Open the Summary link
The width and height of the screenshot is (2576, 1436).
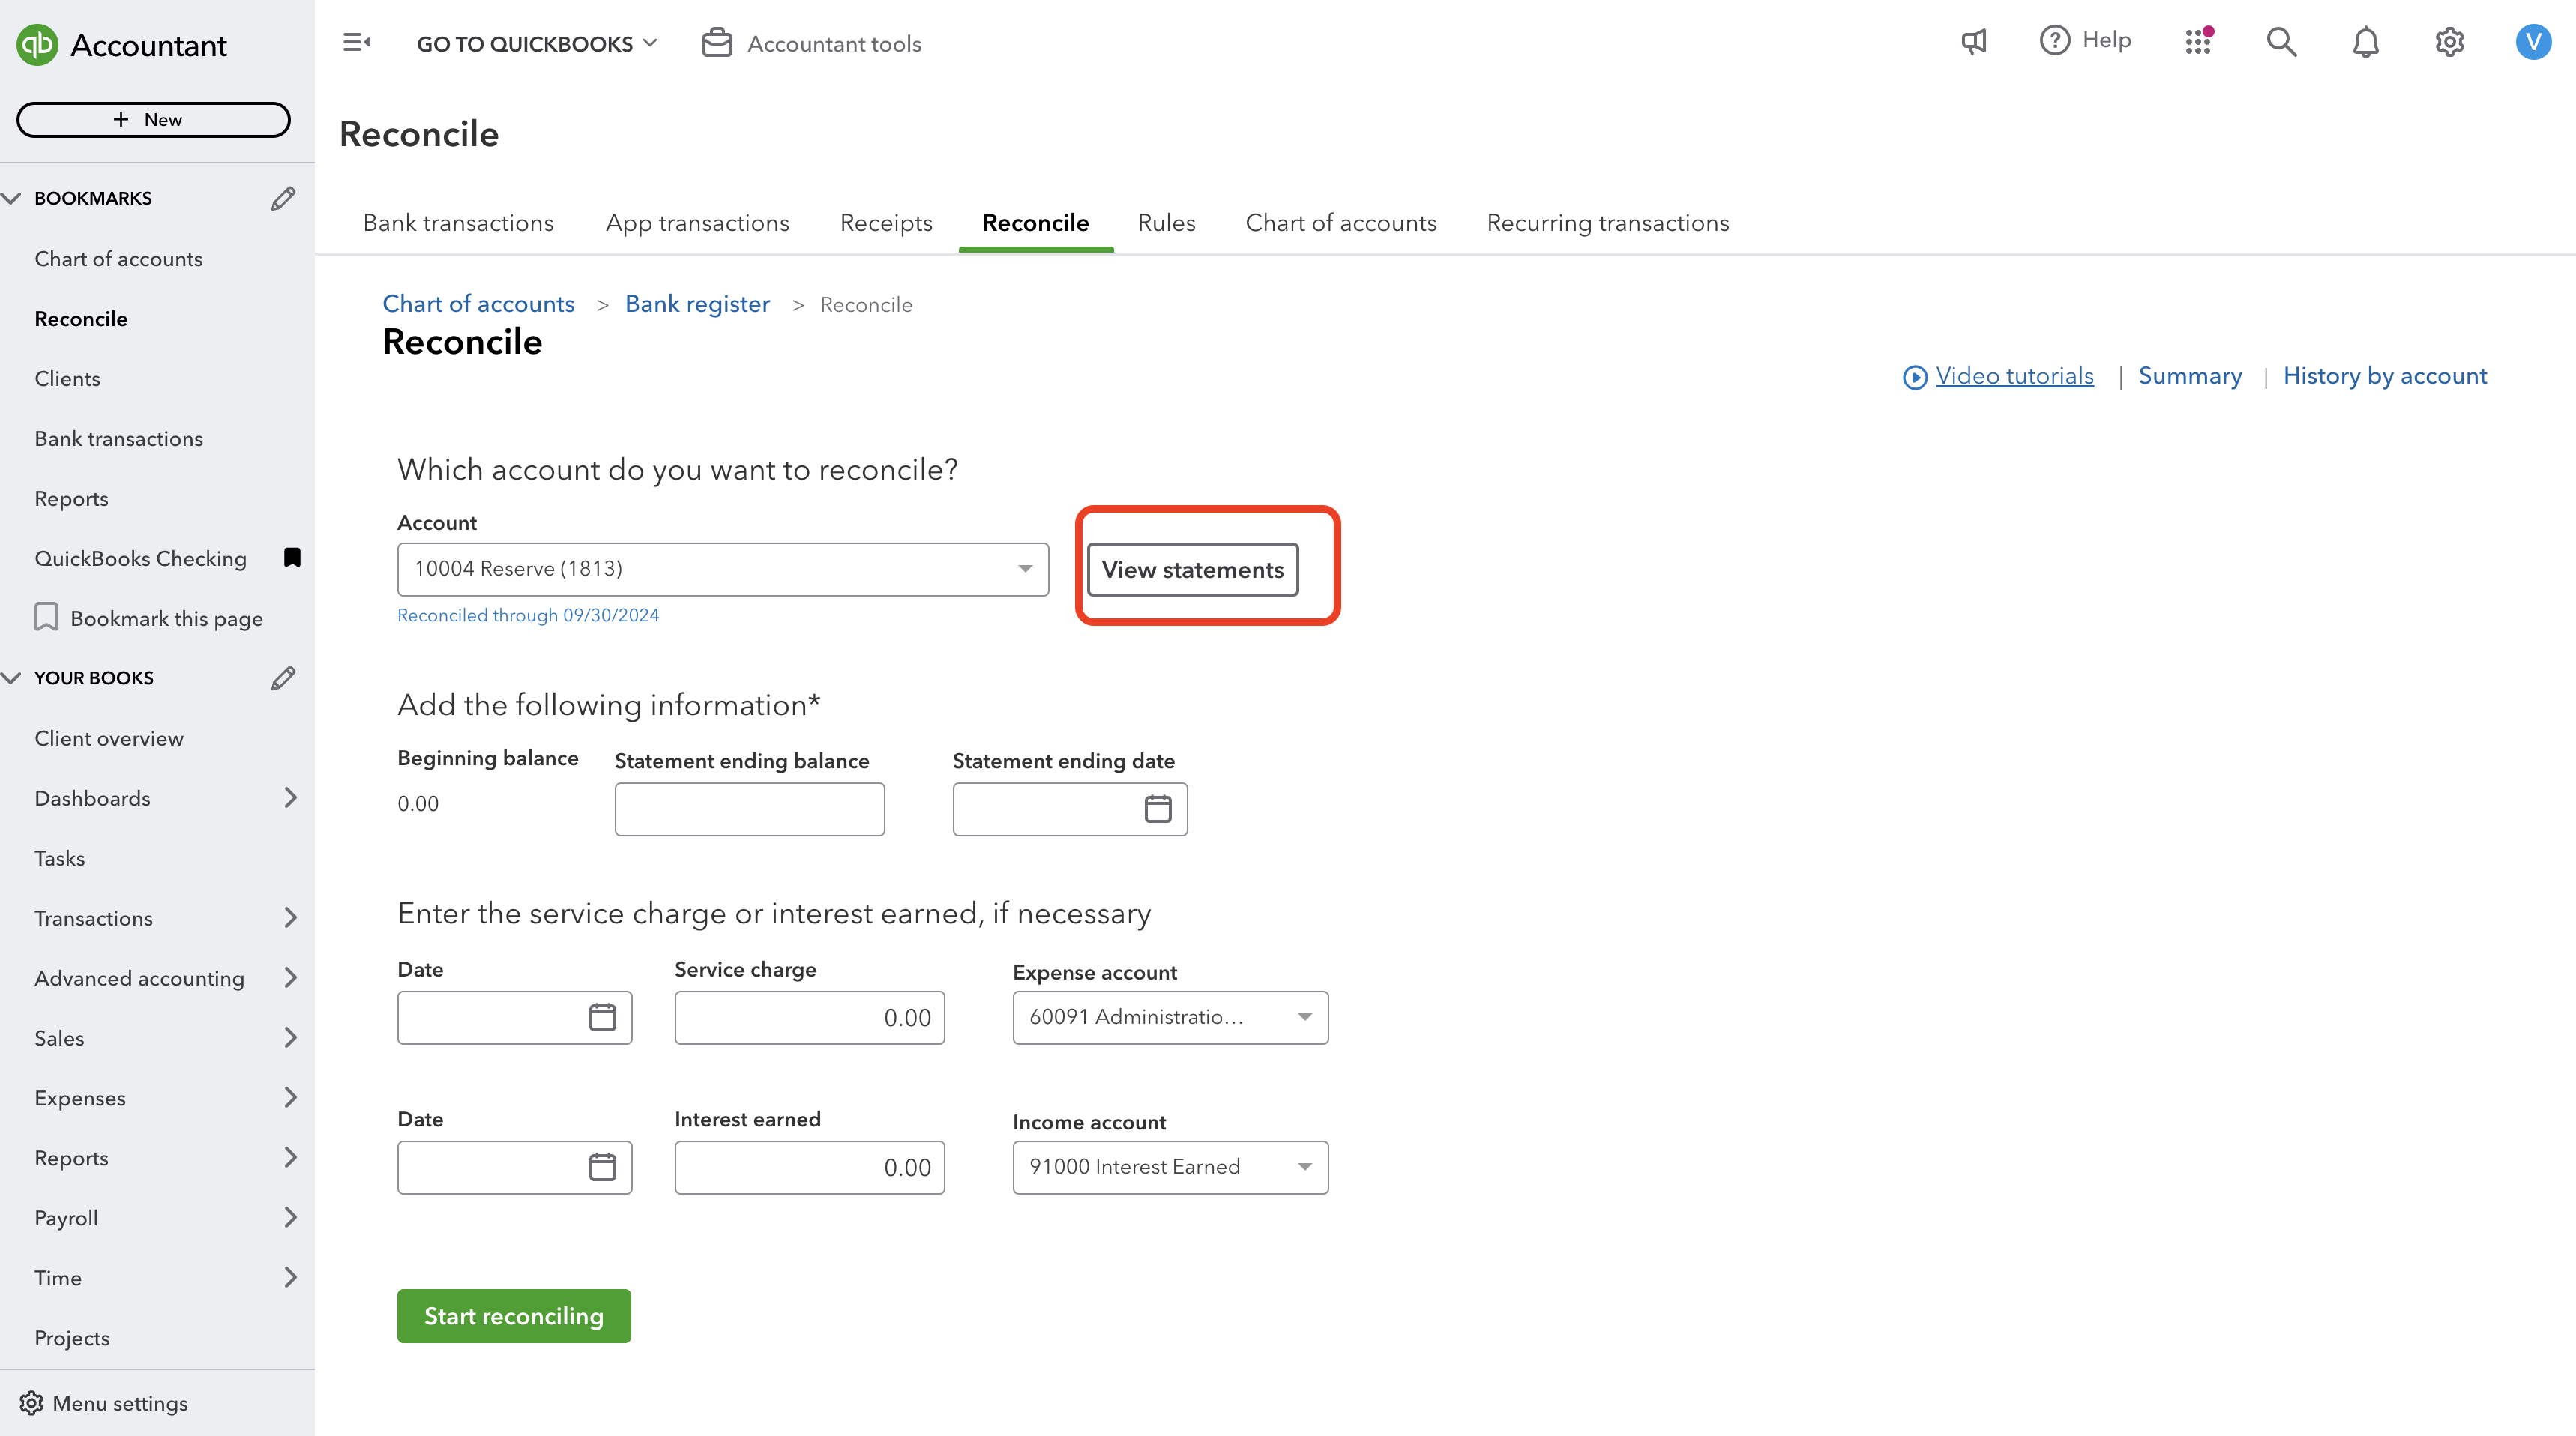[x=2190, y=376]
